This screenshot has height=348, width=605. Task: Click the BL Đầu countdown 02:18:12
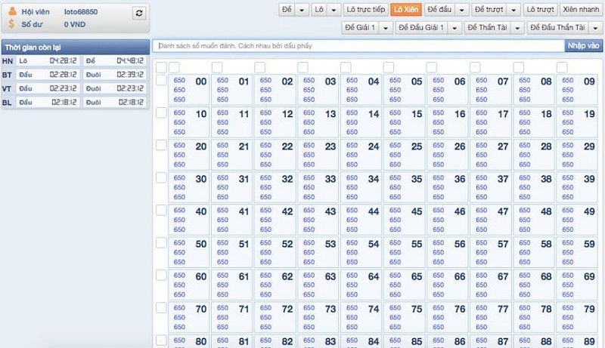point(64,103)
